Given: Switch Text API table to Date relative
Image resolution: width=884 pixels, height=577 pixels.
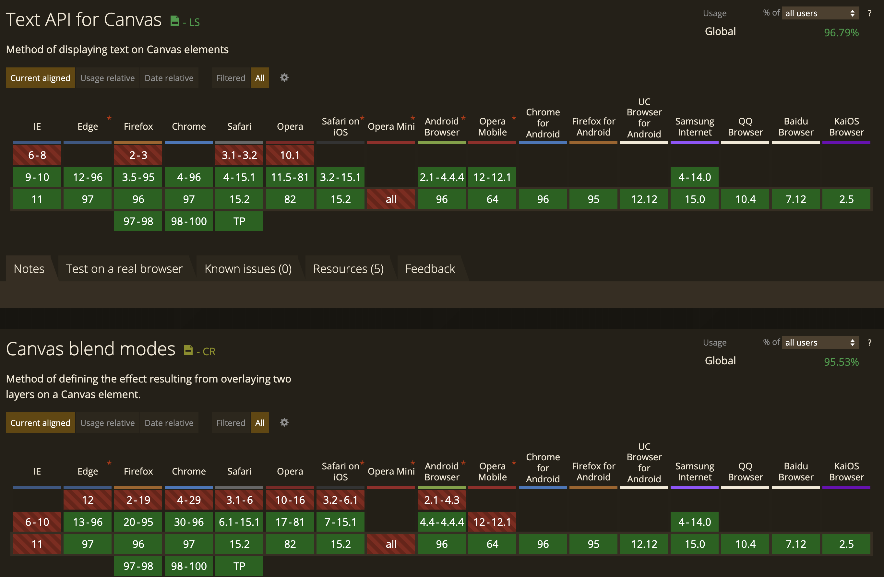Looking at the screenshot, I should coord(169,78).
